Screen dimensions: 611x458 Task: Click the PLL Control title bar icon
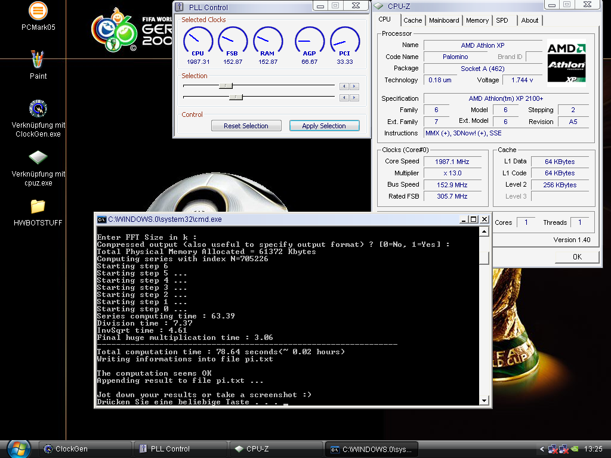pyautogui.click(x=179, y=7)
